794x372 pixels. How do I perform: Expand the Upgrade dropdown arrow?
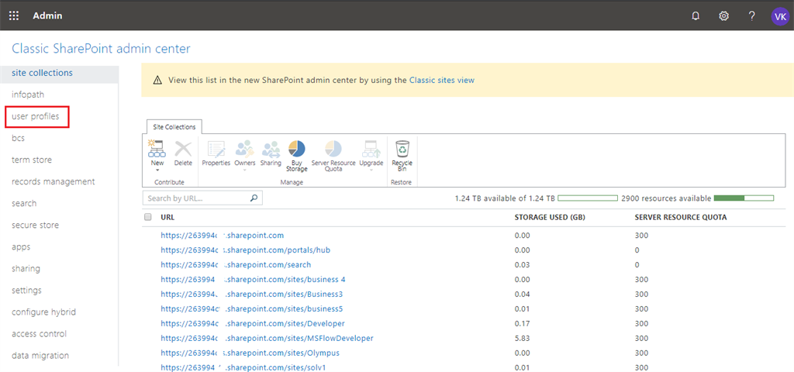point(371,170)
